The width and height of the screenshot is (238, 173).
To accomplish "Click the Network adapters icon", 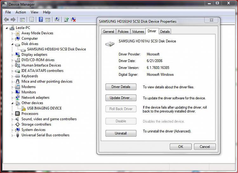I will [17, 98].
